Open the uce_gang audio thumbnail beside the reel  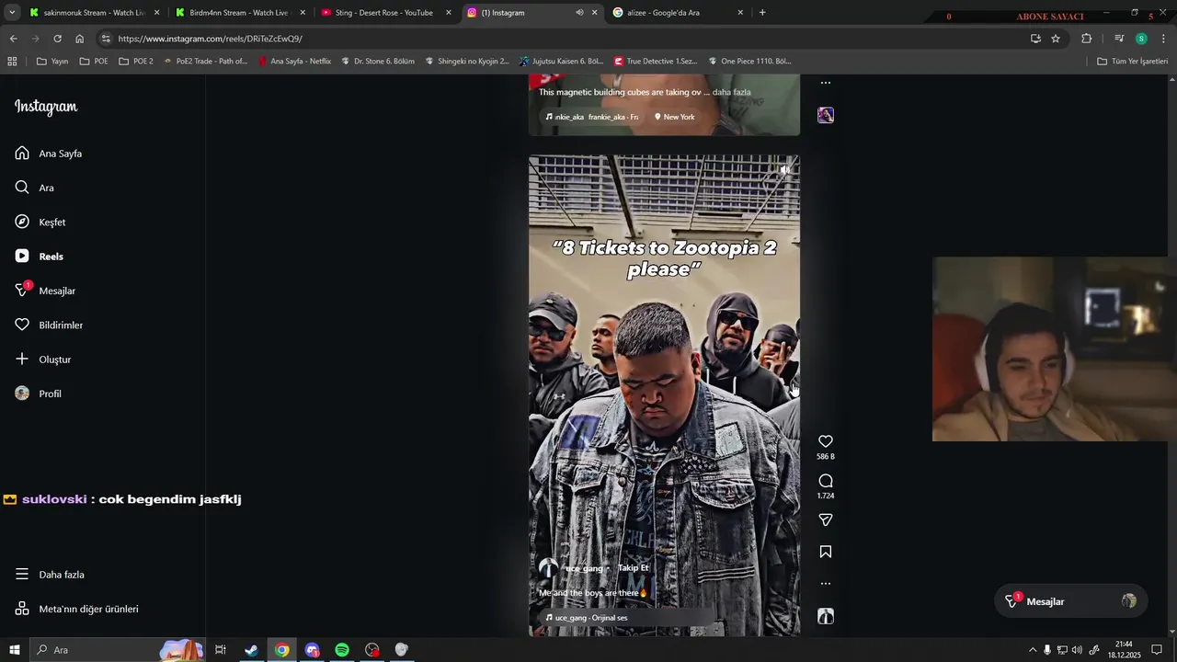(x=826, y=617)
